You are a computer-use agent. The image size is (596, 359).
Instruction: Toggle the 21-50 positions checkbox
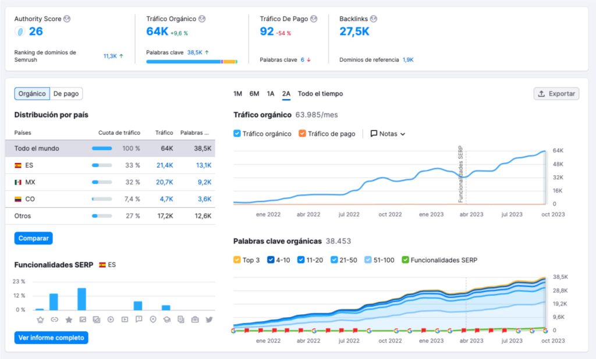334,260
